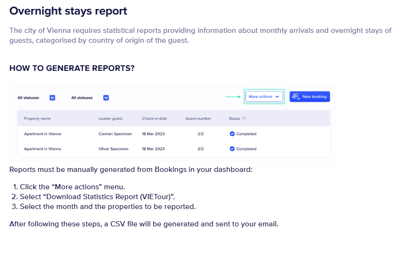Click the first All statuses filter label
This screenshot has height=255, width=397.
coord(28,98)
